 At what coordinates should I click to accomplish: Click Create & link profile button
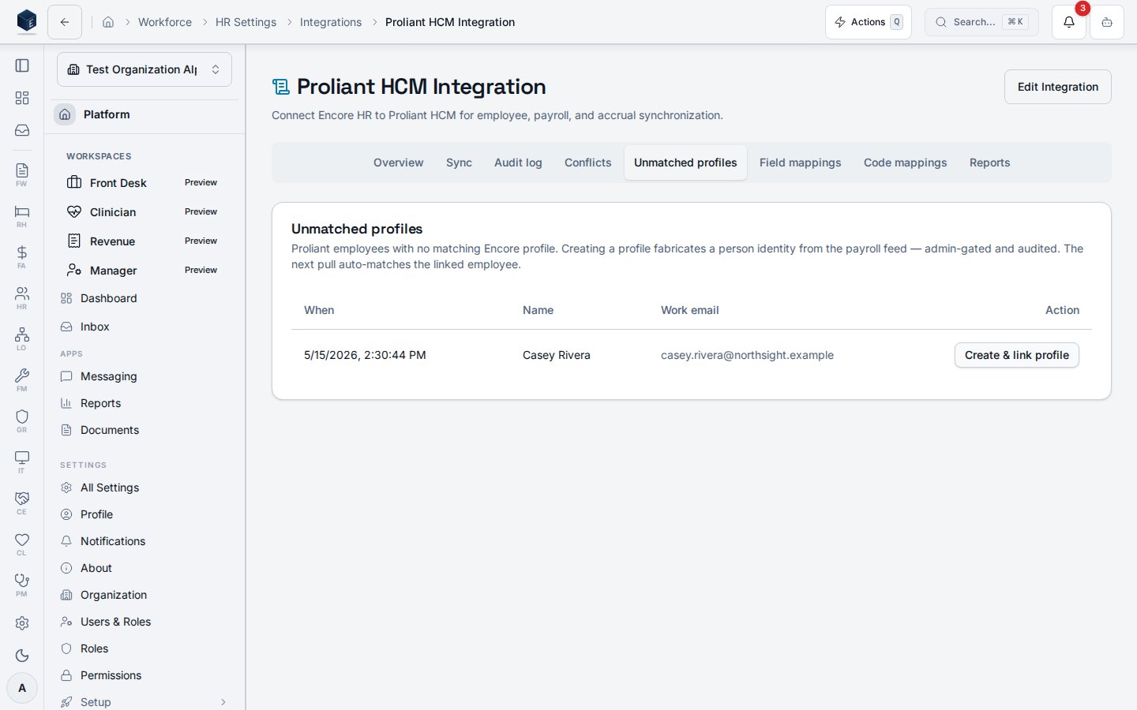pos(1017,355)
